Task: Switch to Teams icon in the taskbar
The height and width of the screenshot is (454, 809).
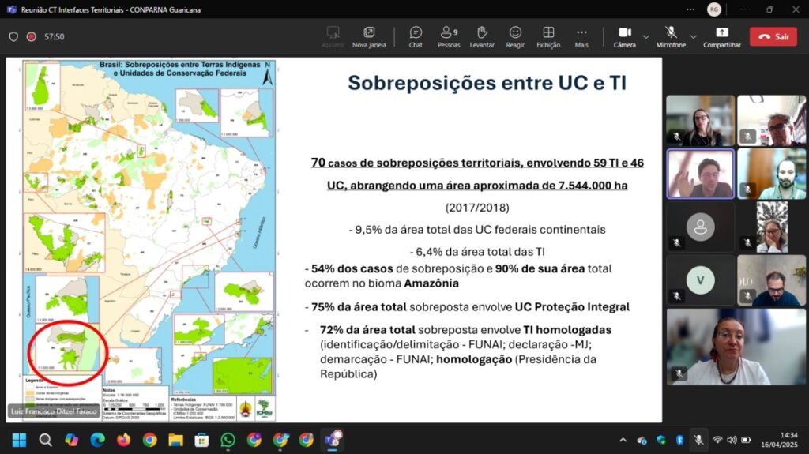Action: point(333,440)
